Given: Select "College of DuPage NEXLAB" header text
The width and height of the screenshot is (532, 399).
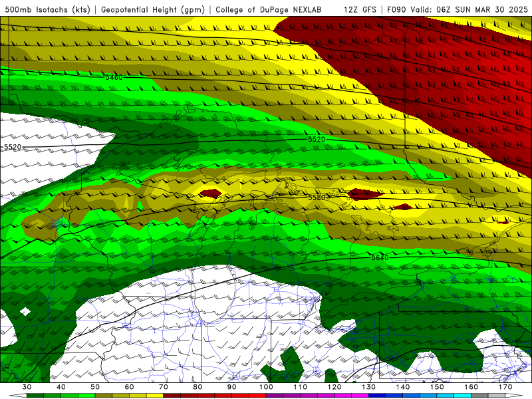Looking at the screenshot, I should tap(269, 9).
